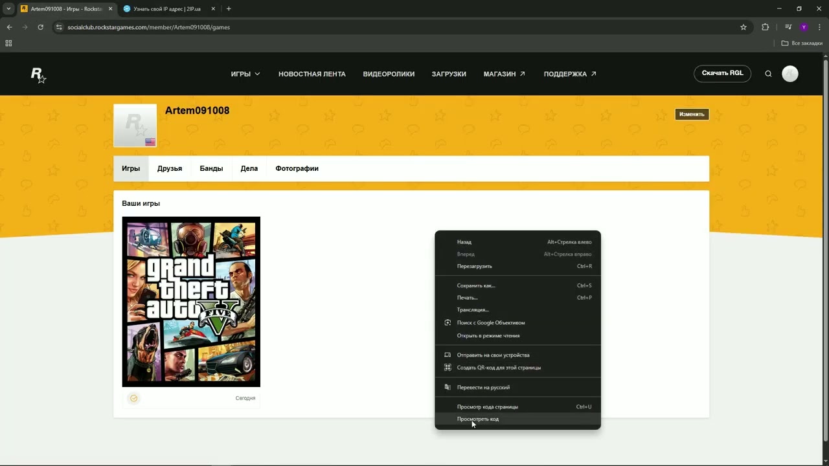
Task: Open the ПОДДЕРЖКА external link
Action: (x=570, y=74)
